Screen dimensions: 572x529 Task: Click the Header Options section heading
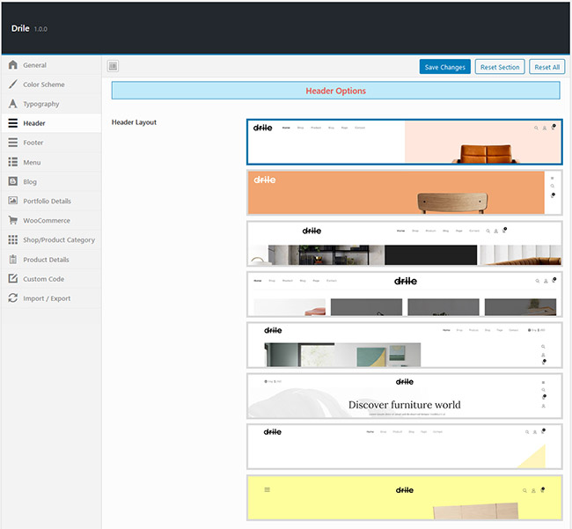point(335,91)
